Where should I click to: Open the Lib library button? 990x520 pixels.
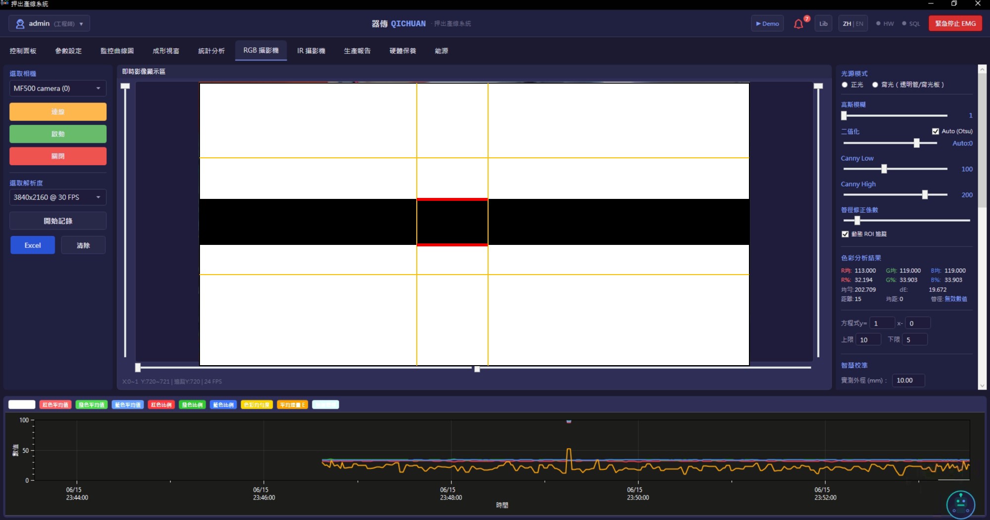tap(823, 24)
